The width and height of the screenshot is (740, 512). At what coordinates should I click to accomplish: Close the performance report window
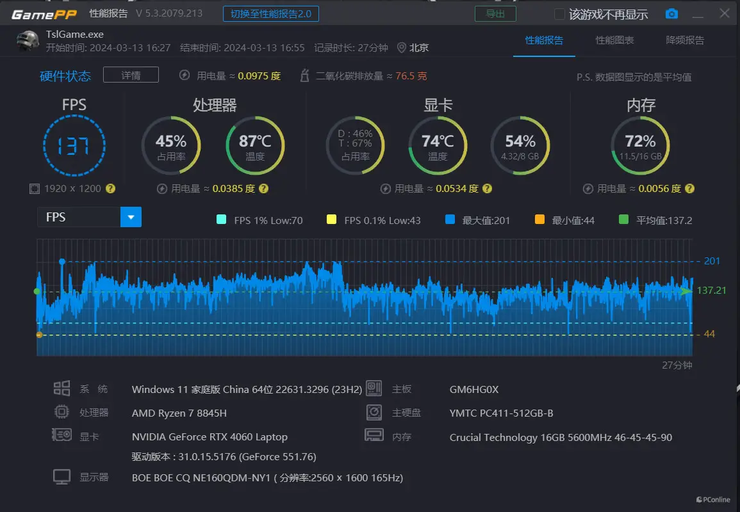pos(725,13)
